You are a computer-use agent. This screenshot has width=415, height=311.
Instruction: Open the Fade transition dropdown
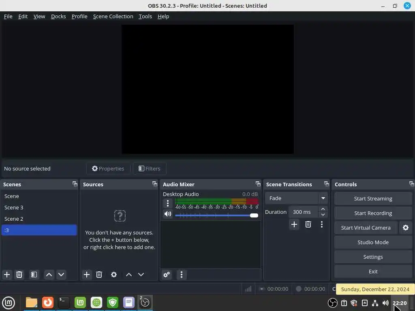coord(296,198)
